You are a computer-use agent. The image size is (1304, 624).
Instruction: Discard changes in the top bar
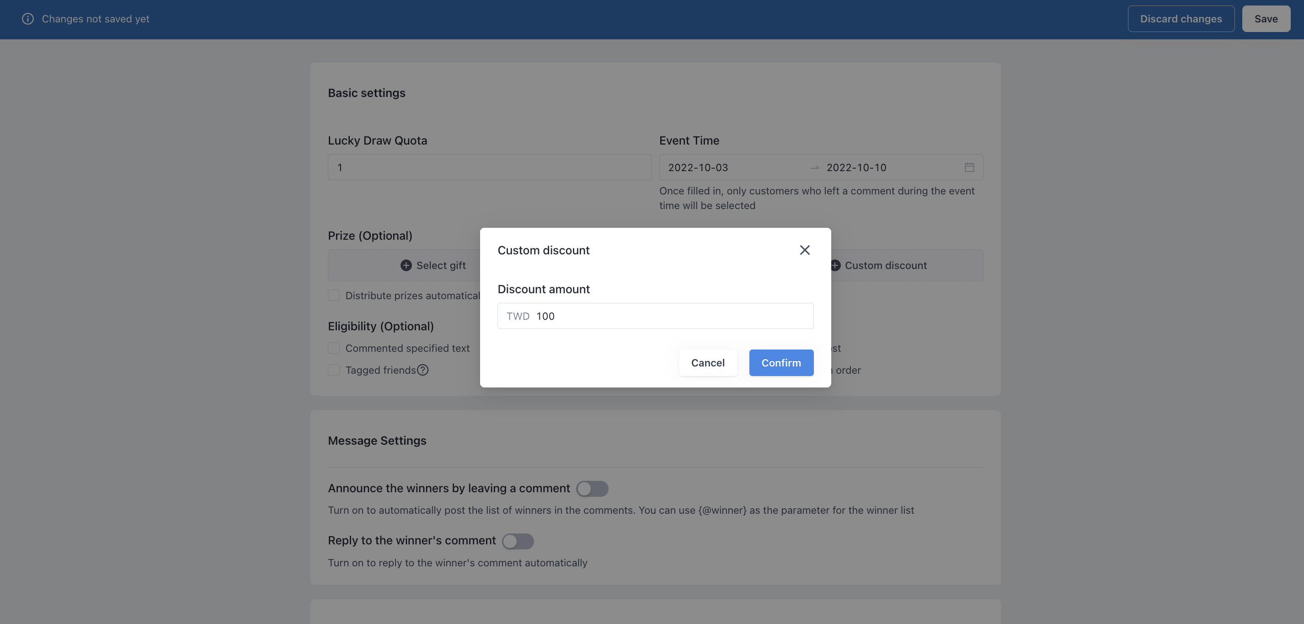[1181, 19]
